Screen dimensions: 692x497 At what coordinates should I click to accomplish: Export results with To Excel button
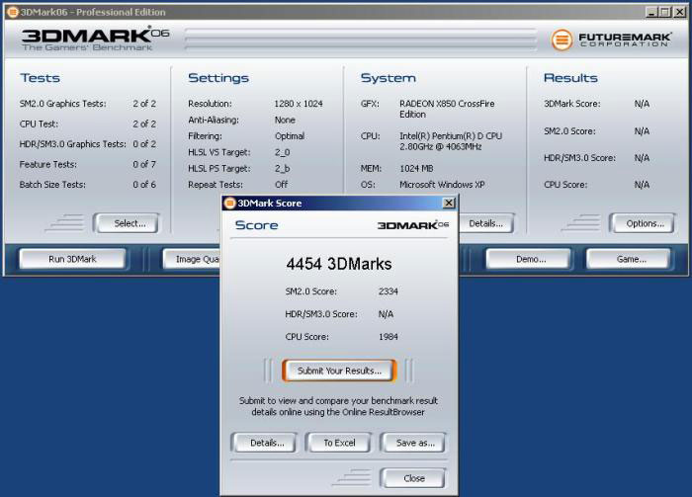[x=339, y=443]
